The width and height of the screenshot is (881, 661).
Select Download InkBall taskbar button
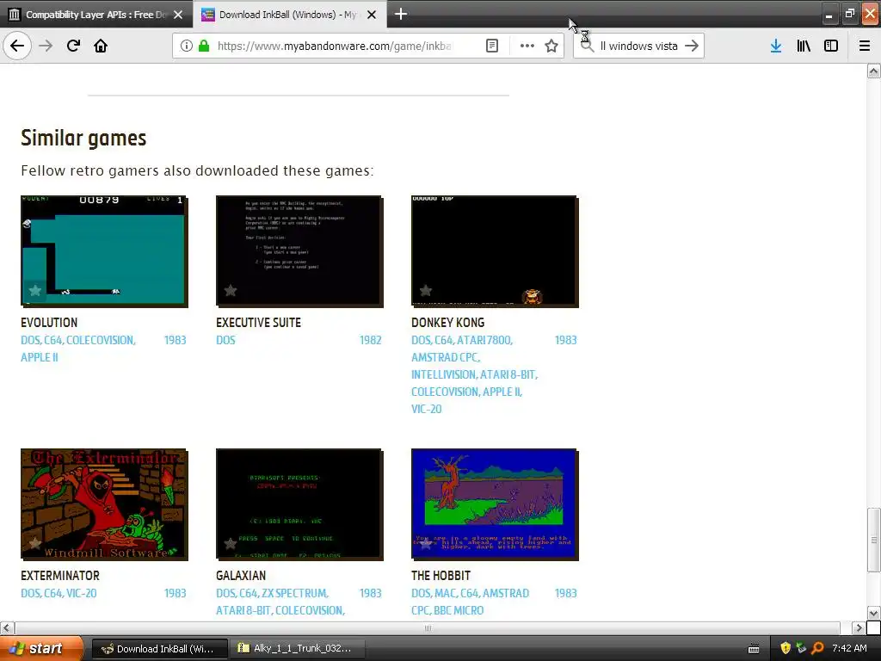click(x=159, y=649)
